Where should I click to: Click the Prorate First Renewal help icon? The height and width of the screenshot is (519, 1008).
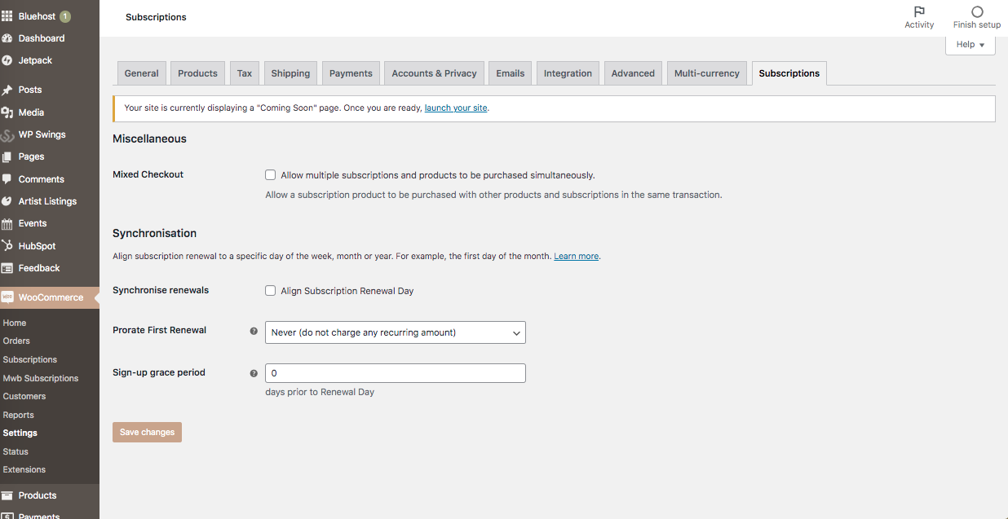(x=254, y=332)
